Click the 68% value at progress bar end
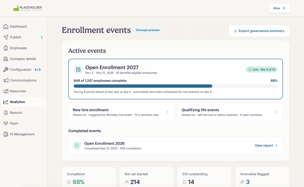Image resolution: width=304 pixels, height=187 pixels. click(274, 81)
